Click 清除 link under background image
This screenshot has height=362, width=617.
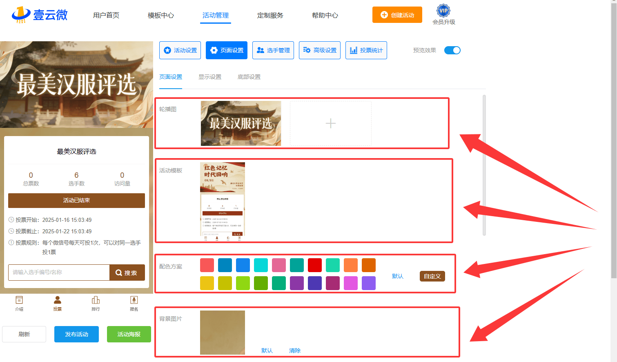[x=294, y=351]
